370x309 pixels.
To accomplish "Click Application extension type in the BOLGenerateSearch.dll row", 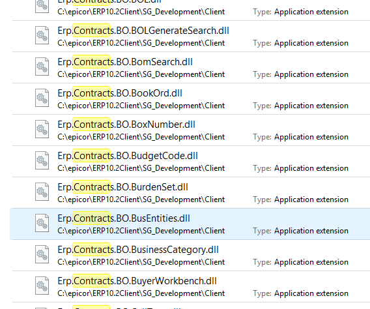I will pyautogui.click(x=311, y=43).
